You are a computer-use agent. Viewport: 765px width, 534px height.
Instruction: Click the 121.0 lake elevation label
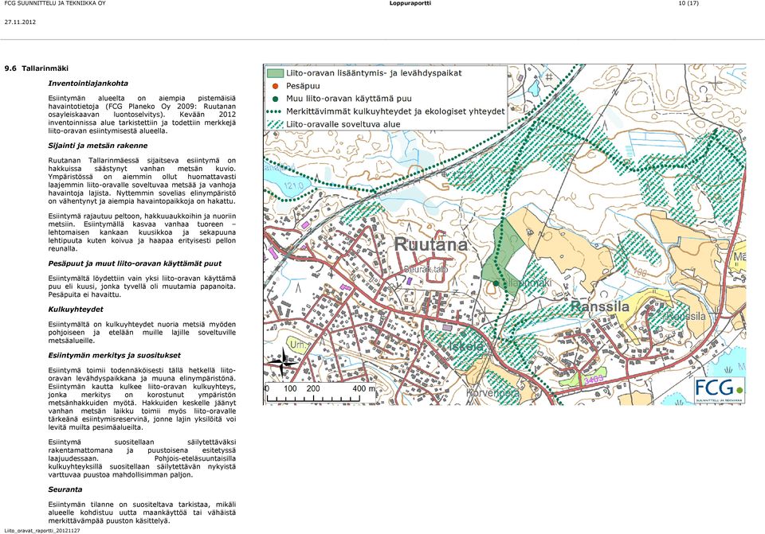(293, 185)
